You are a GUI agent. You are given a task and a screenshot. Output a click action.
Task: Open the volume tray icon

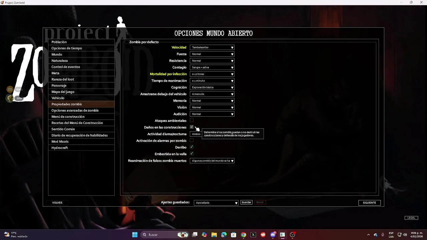click(x=405, y=235)
